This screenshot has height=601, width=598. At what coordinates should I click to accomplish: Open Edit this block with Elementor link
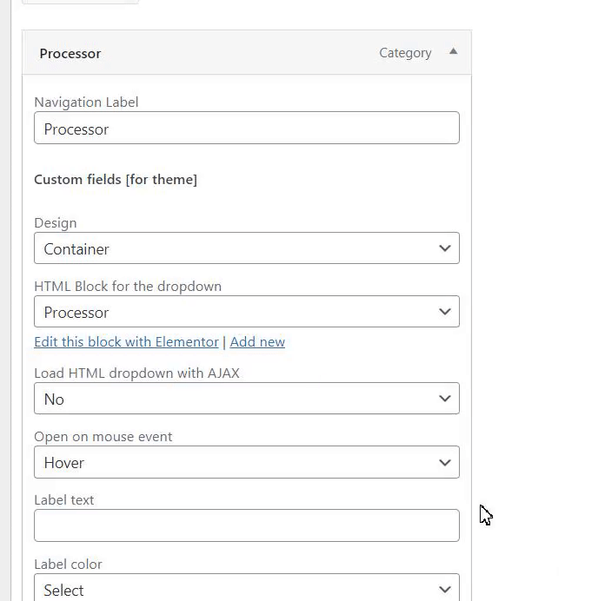point(126,341)
